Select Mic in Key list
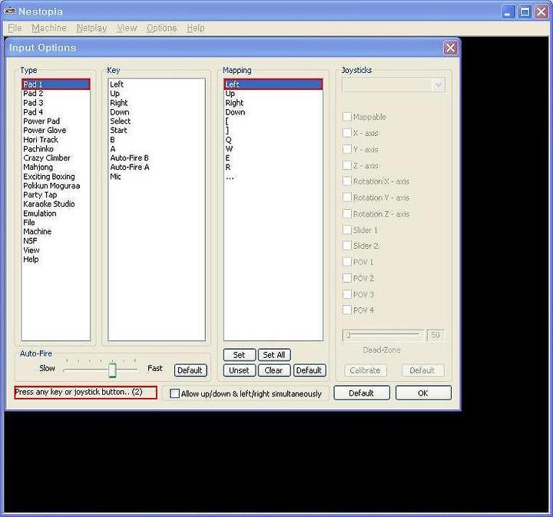Image resolution: width=553 pixels, height=517 pixels. [x=156, y=177]
